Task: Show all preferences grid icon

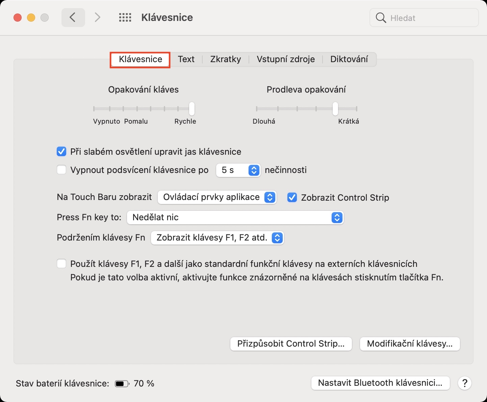Action: (x=125, y=18)
